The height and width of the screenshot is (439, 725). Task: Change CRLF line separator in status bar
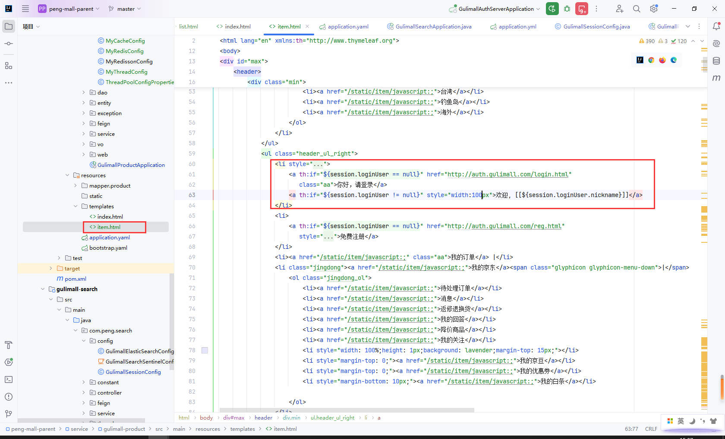point(651,429)
